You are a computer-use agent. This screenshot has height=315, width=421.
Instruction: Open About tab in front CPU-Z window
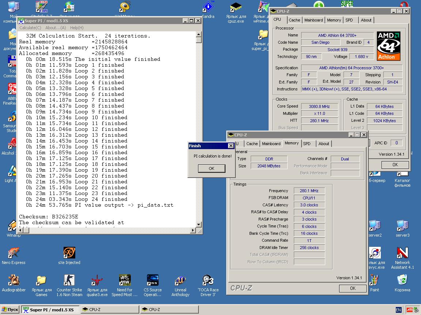pos(323,144)
